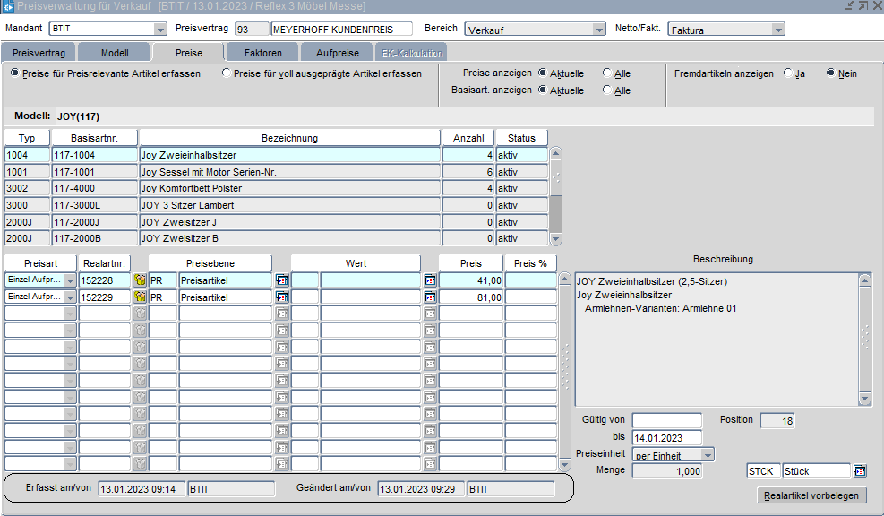Screen dimensions: 884x516
Task: Click the Realartikel vorbelegen button
Action: point(811,495)
